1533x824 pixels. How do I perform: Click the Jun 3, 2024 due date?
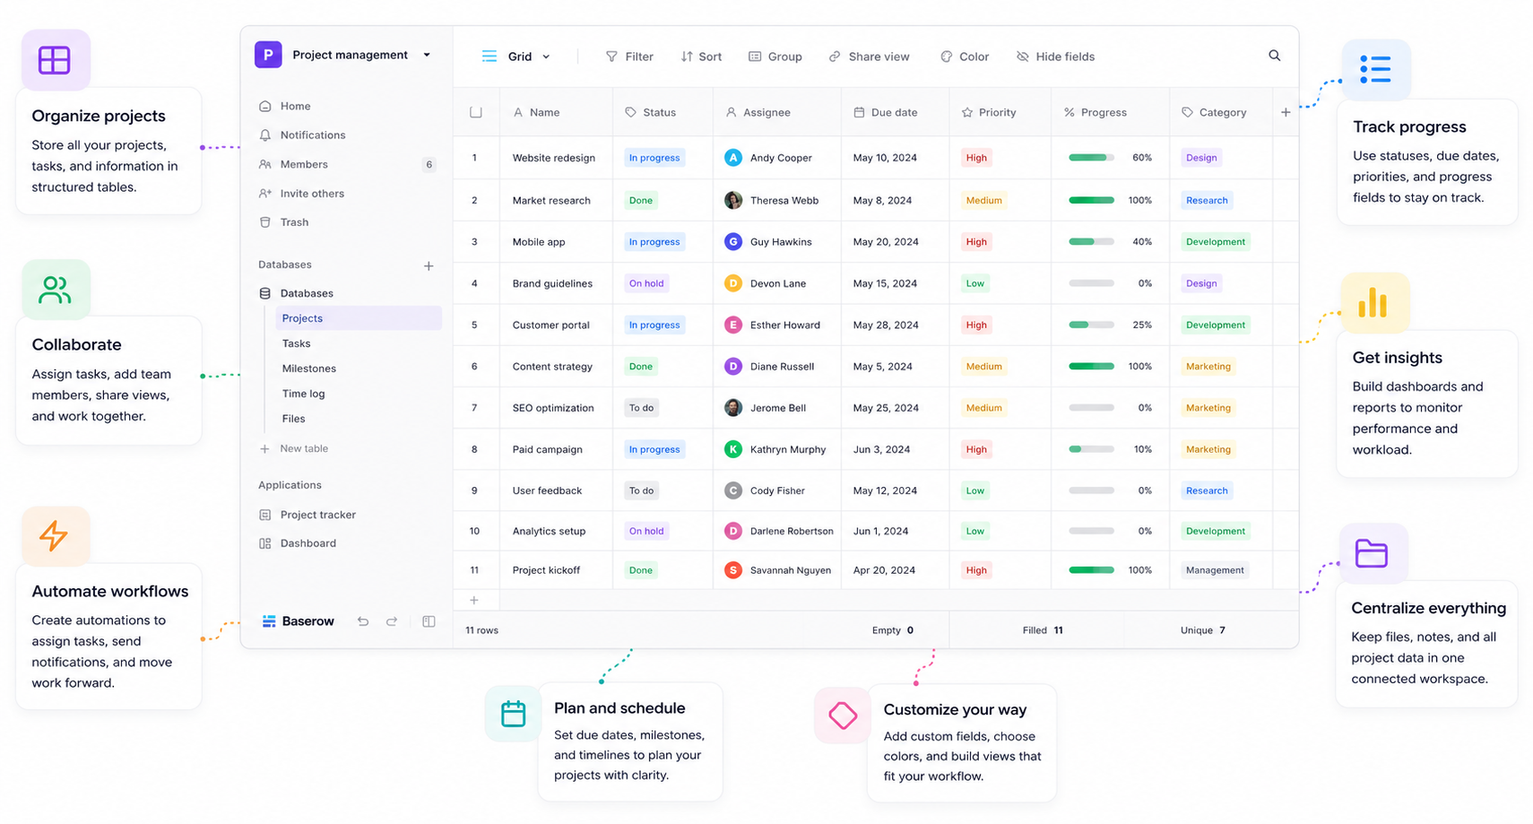pos(883,449)
